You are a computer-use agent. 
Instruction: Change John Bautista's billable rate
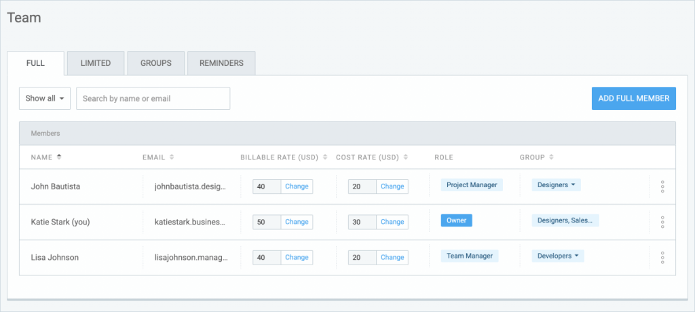297,187
